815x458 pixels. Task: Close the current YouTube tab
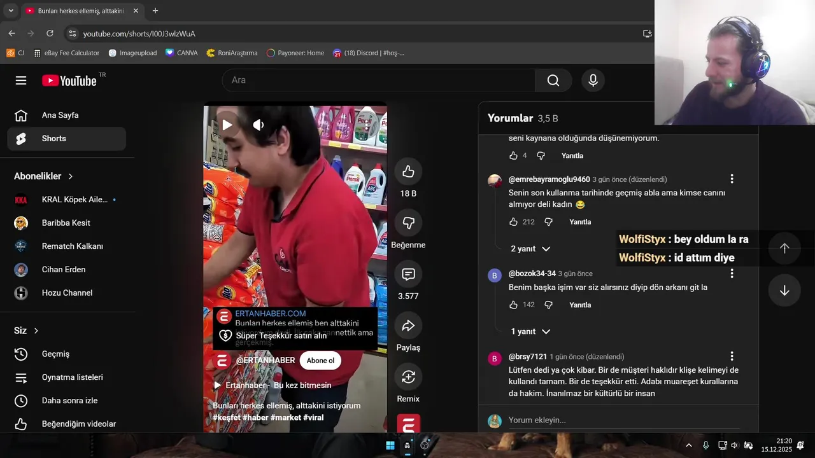136,11
